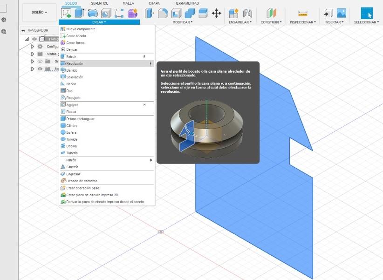383x280 pixels.
Task: Choose Crear forma from the menu
Action: point(107,42)
